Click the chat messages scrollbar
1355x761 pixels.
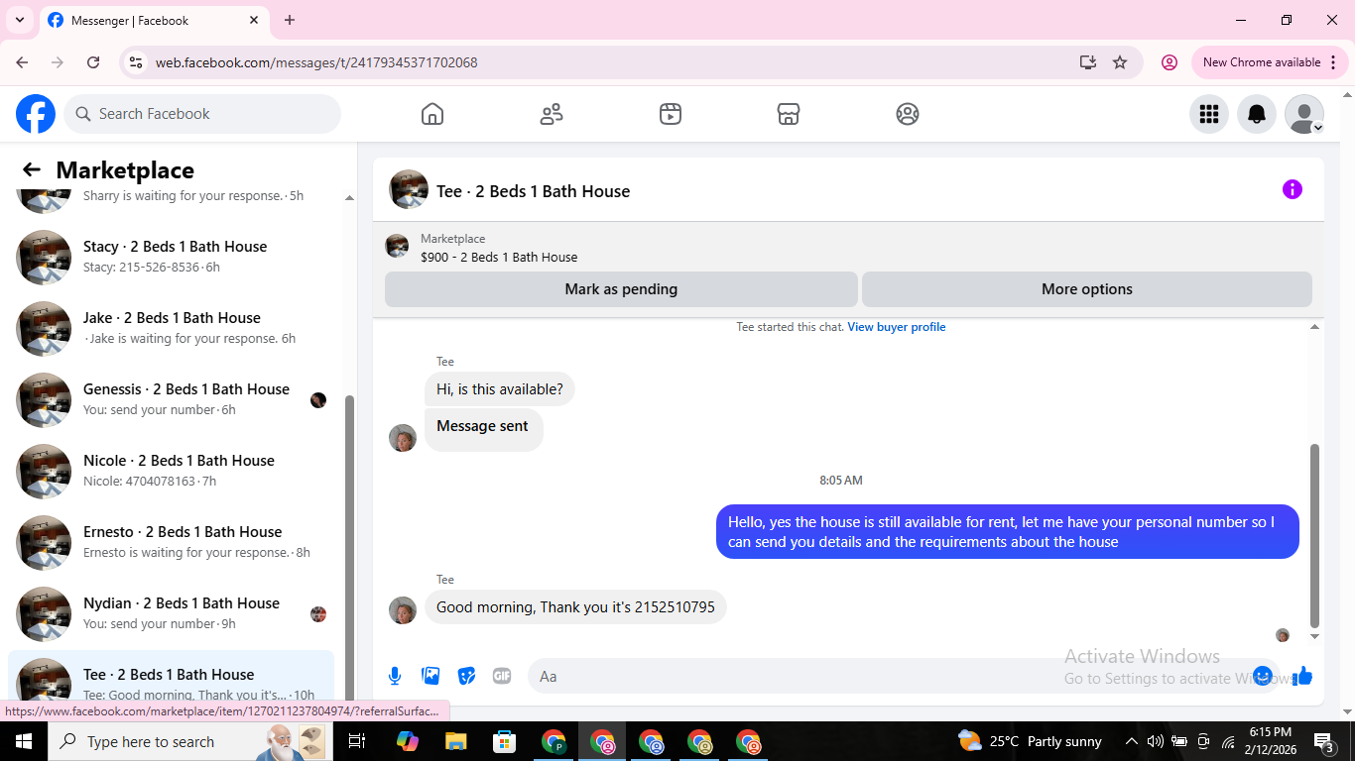(x=1315, y=535)
